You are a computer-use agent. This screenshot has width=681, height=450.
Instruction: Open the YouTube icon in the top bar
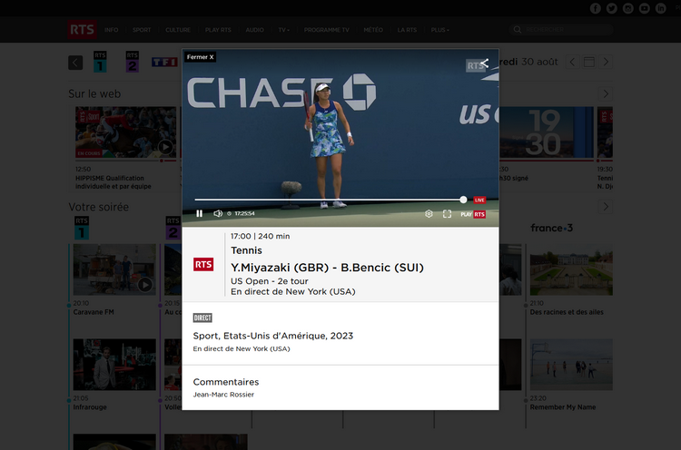point(645,8)
